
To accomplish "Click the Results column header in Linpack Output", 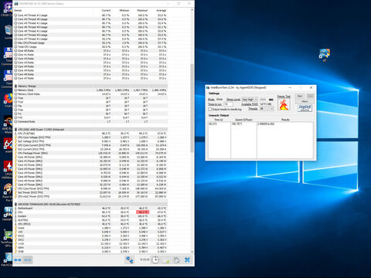I will pos(285,120).
